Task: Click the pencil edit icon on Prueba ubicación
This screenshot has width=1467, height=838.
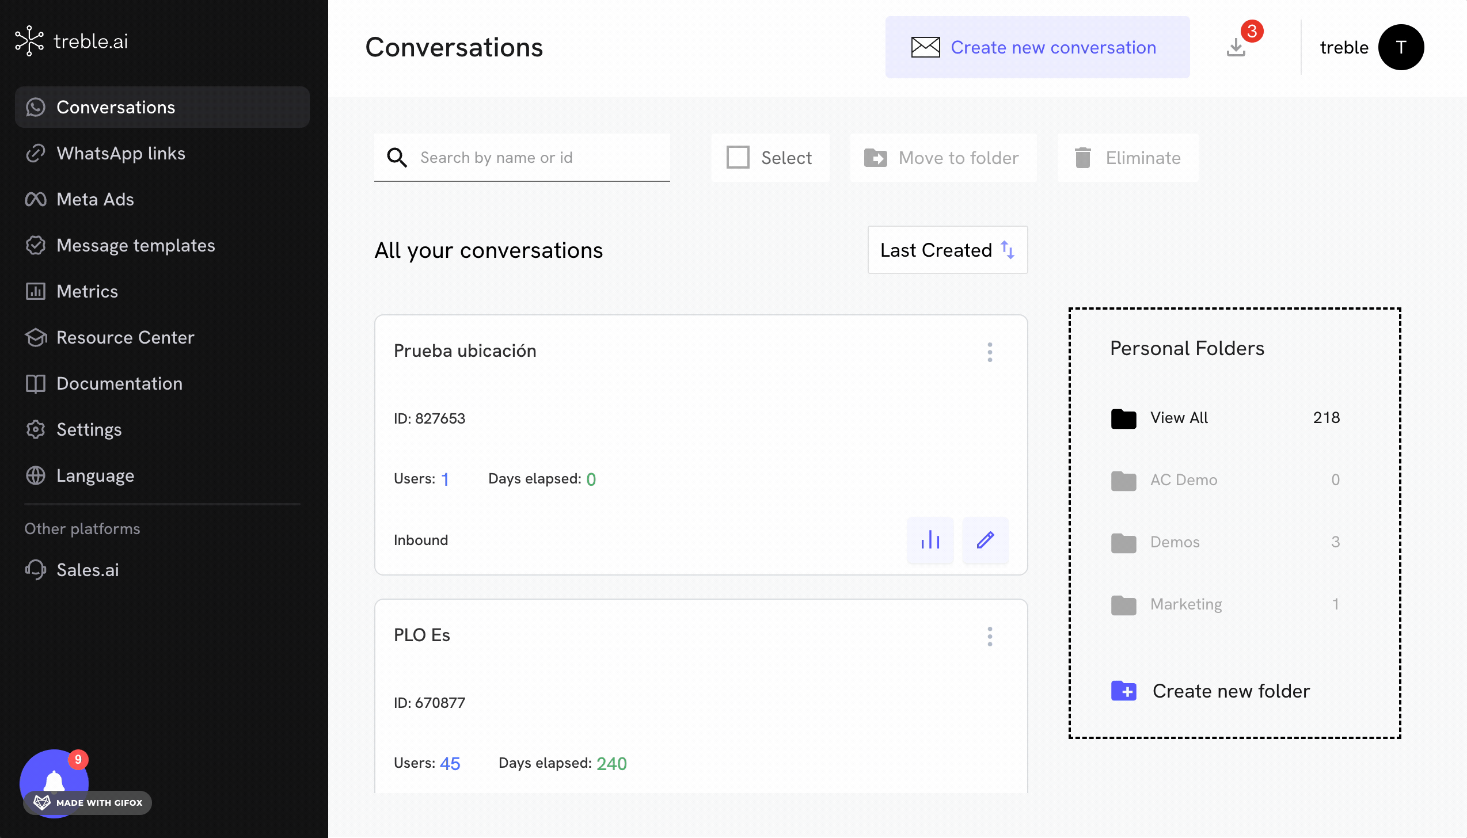Action: click(x=985, y=540)
